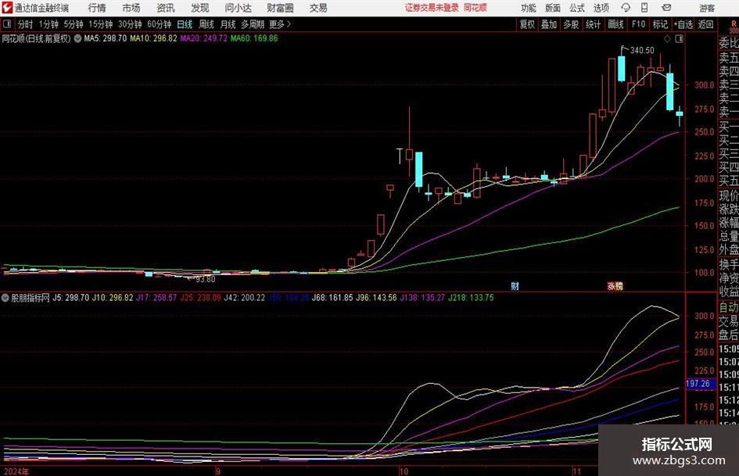Click the 同花顺(日线.前复权) chart title
739x476 pixels.
point(36,38)
